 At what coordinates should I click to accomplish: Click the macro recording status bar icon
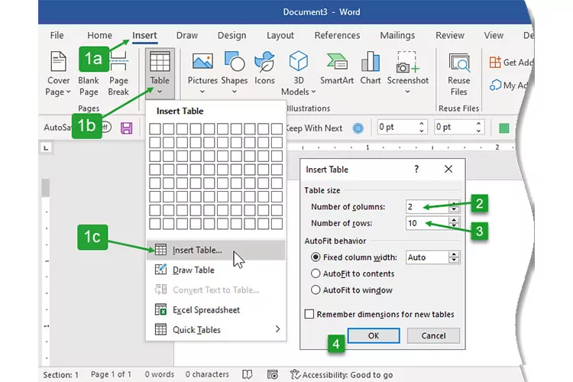[273, 374]
